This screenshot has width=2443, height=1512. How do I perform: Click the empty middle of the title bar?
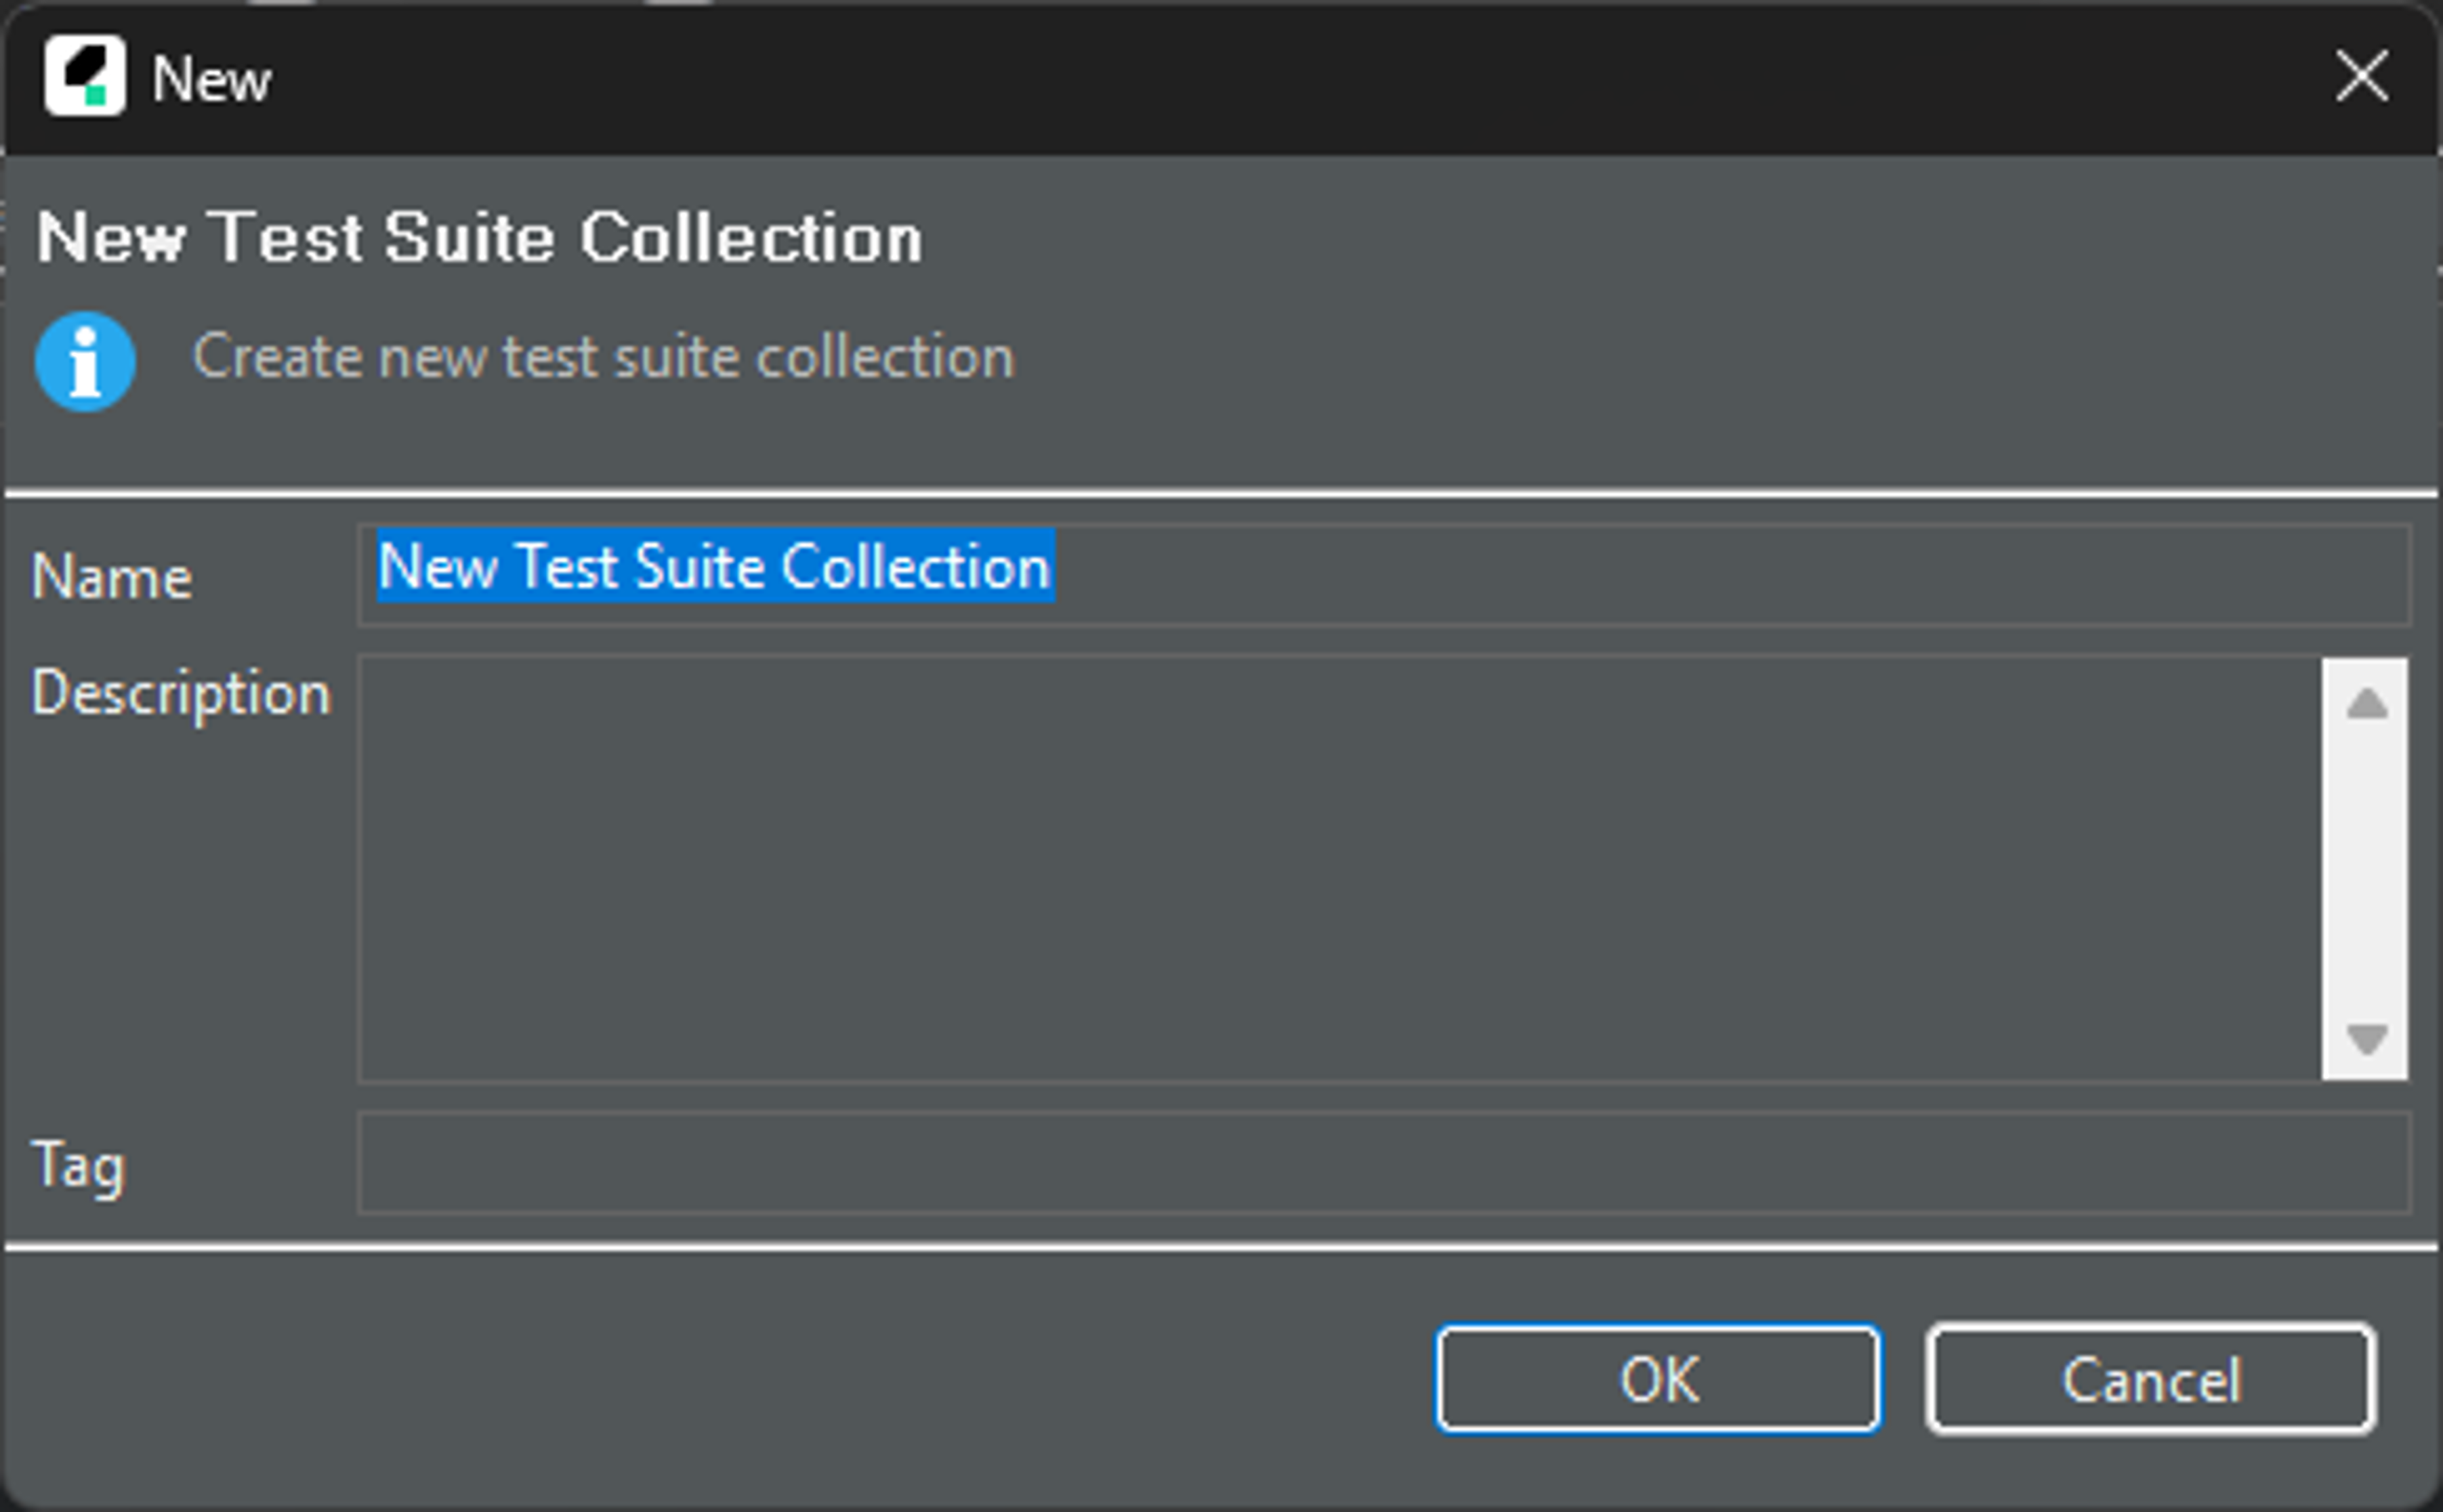pyautogui.click(x=1200, y=78)
